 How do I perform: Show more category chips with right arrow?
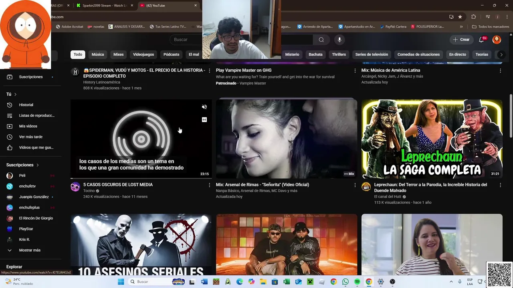tap(501, 54)
